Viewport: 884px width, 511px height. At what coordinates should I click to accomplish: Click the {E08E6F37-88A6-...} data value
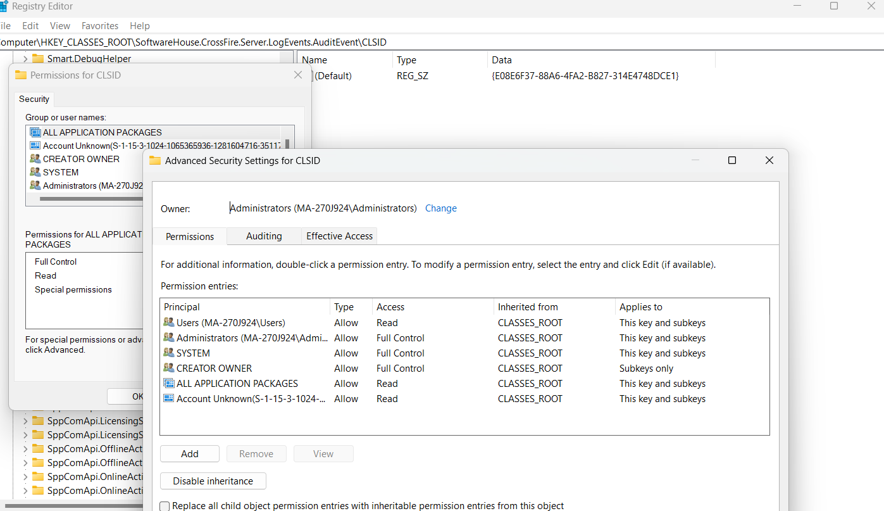585,76
